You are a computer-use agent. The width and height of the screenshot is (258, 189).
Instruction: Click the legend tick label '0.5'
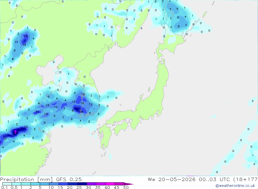(14, 187)
